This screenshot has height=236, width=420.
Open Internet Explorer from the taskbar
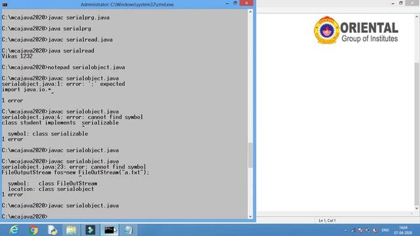coord(14,230)
